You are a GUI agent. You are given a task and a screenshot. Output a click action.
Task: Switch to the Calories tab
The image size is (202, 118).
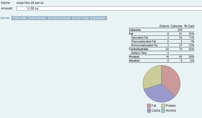5,18
